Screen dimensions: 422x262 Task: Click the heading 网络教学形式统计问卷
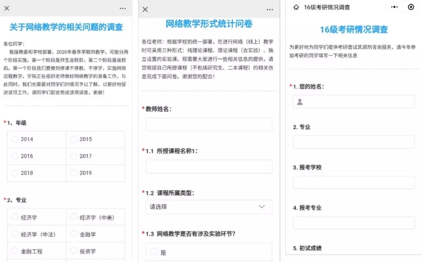pos(209,24)
